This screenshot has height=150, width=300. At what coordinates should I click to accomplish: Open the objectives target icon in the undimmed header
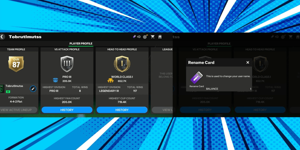point(145,37)
